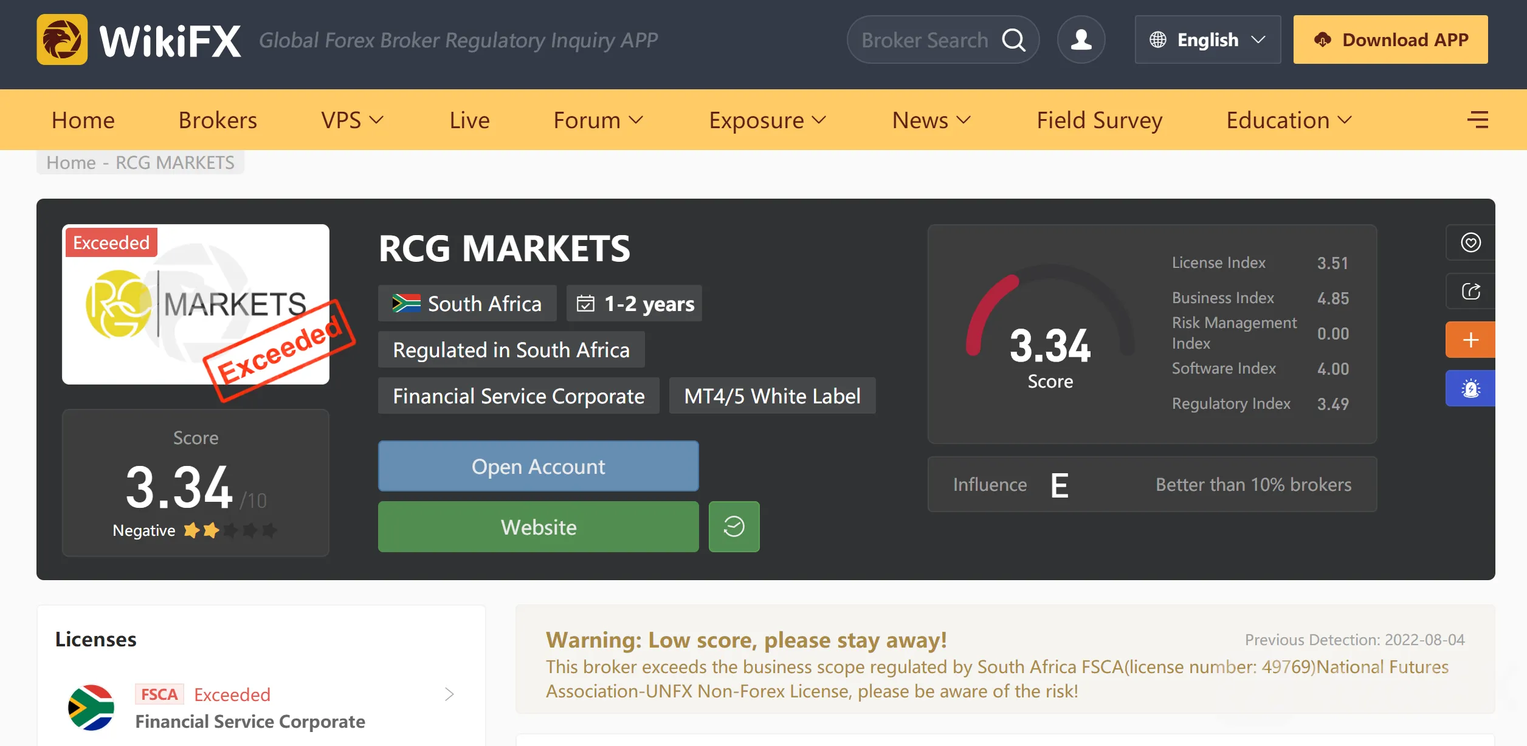1527x746 pixels.
Task: Click the 'Previous Detection: 2022-08-04' text
Action: 1354,640
